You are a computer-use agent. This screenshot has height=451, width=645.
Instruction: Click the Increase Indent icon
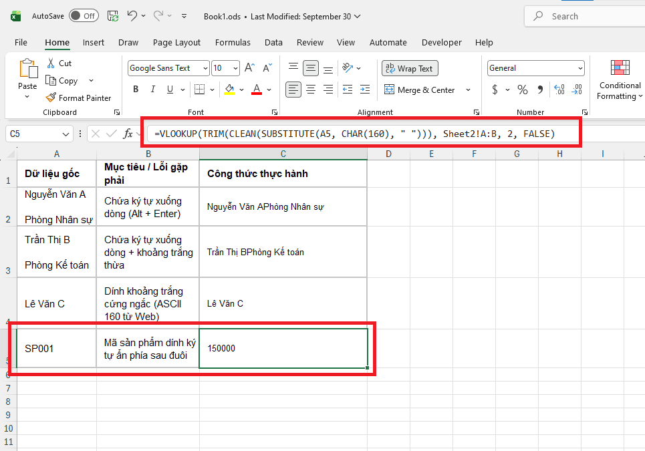coord(365,90)
